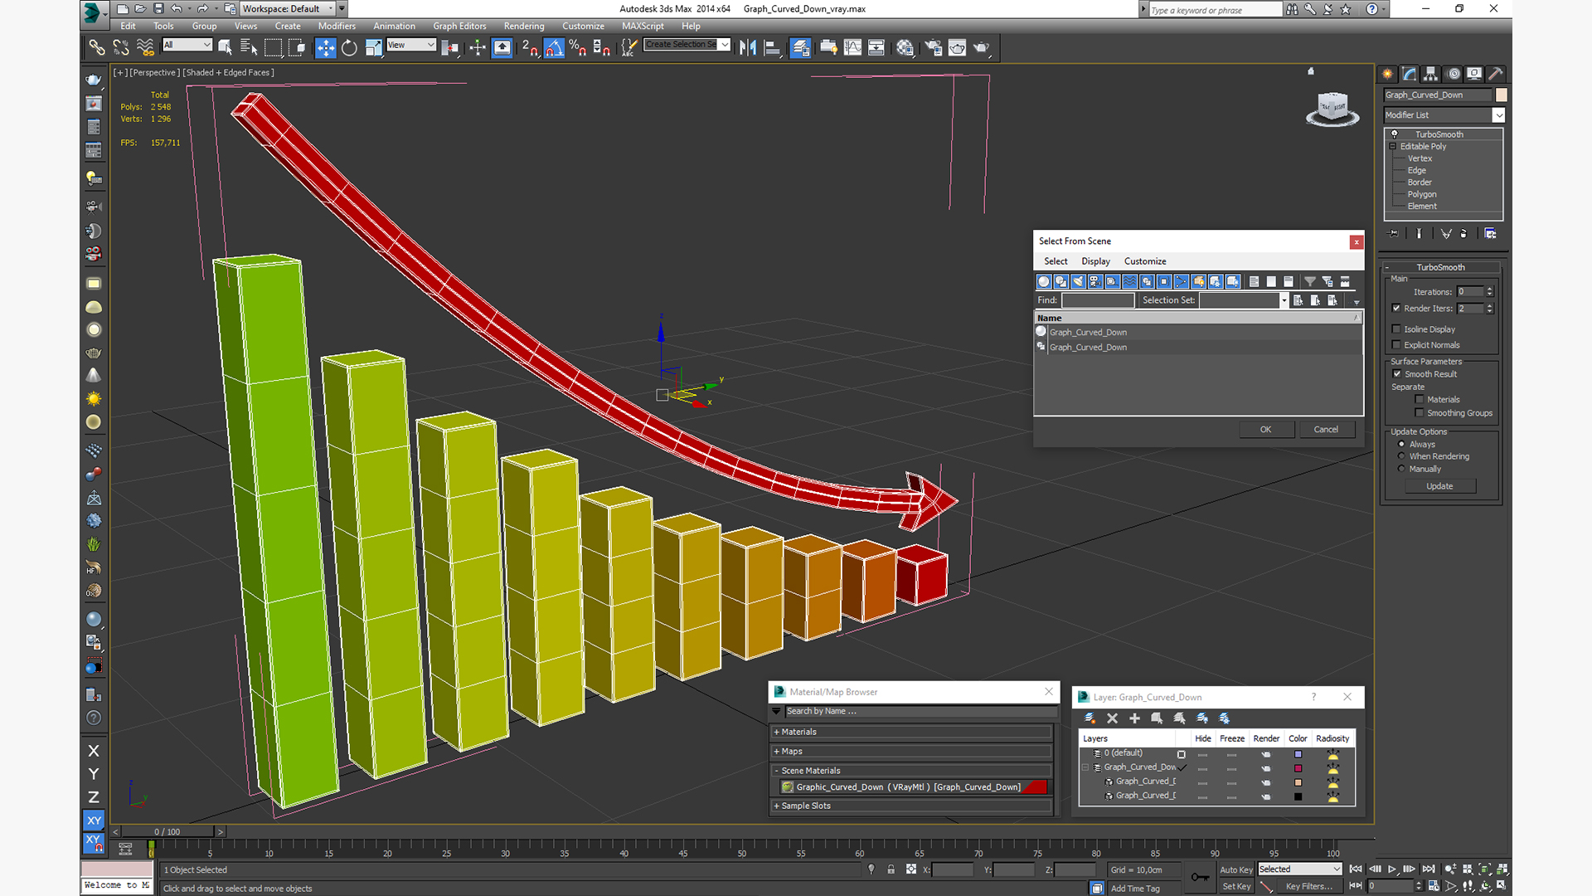Open the Create command panel tab
Screen dimensions: 1592x896
click(1387, 74)
